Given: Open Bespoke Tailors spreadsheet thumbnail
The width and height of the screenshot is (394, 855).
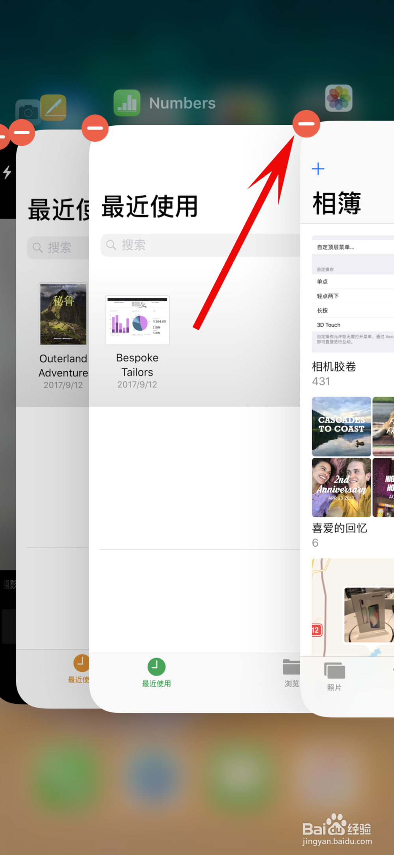Looking at the screenshot, I should [137, 320].
